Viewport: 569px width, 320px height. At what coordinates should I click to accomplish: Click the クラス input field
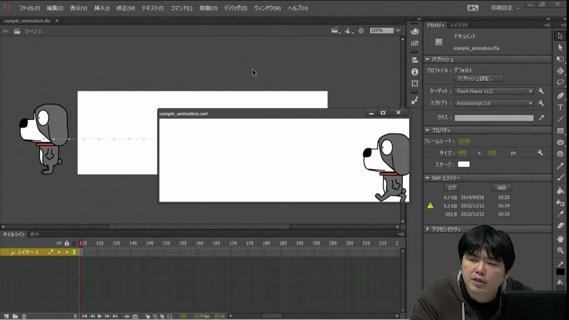[x=494, y=118]
